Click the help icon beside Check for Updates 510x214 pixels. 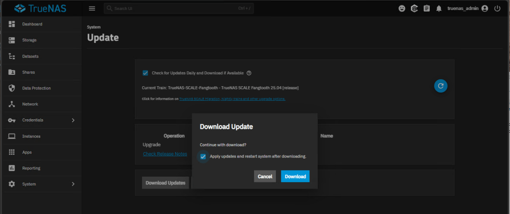click(x=249, y=73)
